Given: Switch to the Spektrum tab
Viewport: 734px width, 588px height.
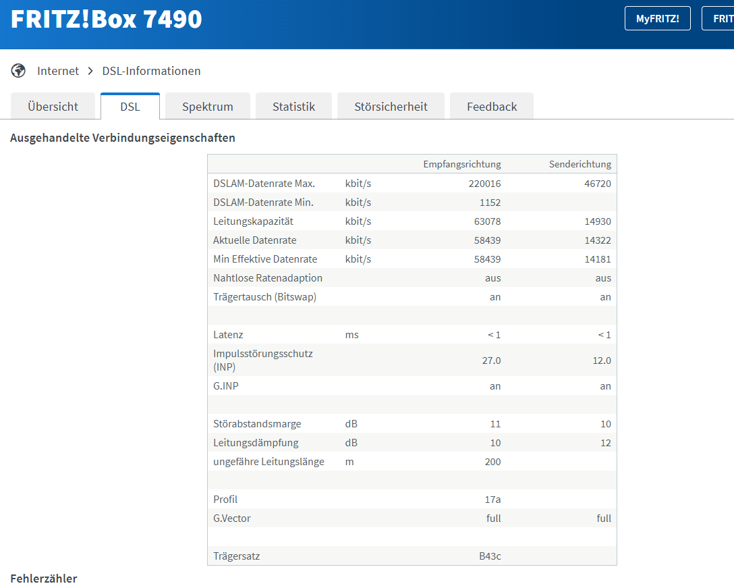Looking at the screenshot, I should [208, 107].
